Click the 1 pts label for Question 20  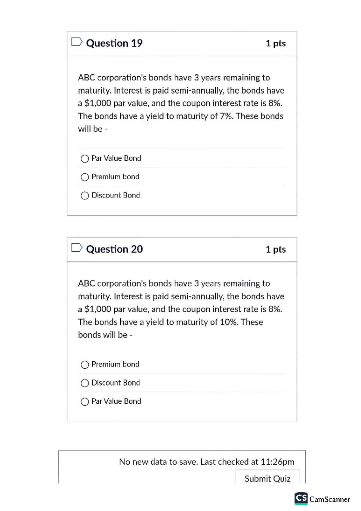tap(276, 249)
